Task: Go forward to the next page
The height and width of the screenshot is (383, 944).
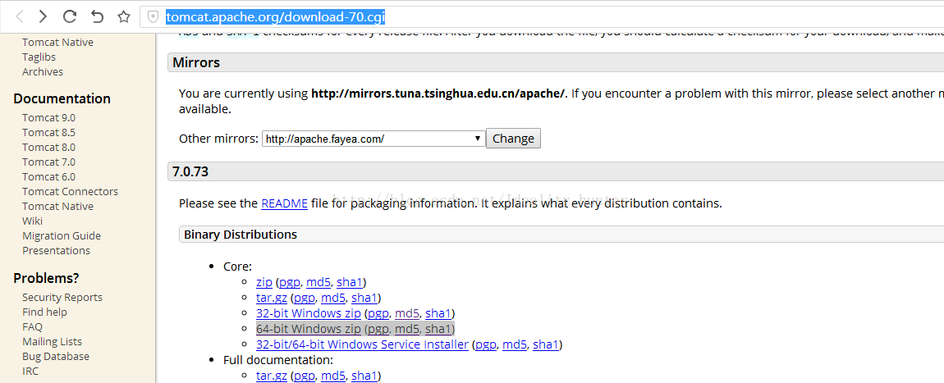Action: click(43, 16)
